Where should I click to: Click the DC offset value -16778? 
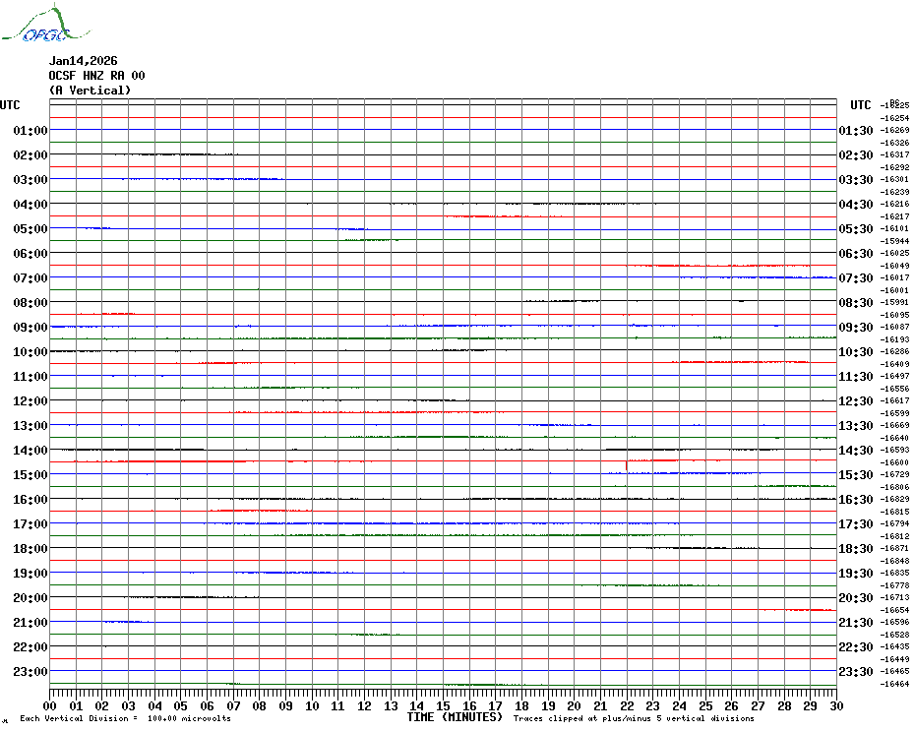click(x=894, y=585)
